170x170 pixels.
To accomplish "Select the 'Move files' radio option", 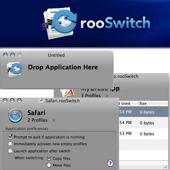I will 49,165.
